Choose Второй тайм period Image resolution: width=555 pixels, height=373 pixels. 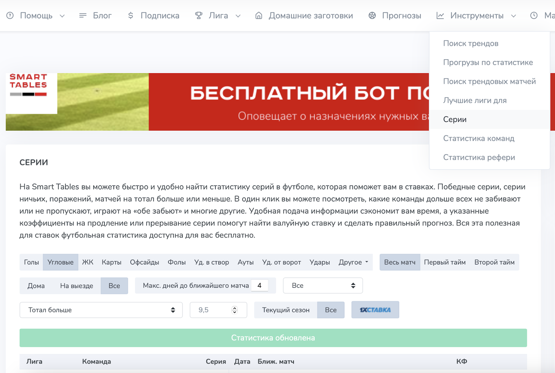click(494, 262)
